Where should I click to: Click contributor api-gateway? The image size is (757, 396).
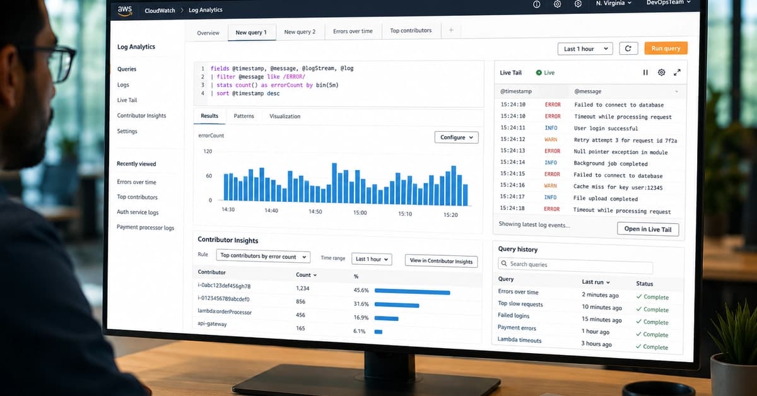(212, 324)
